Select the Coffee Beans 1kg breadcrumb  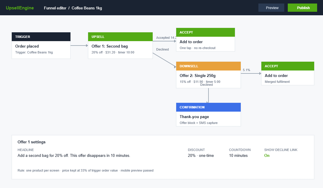87,8
